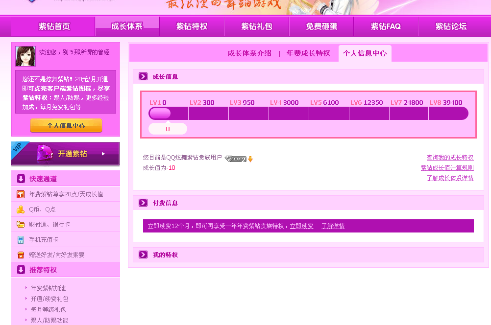Image resolution: width=491 pixels, height=325 pixels.
Task: Open the 财付通、银行卡 payment link
Action: (x=49, y=225)
